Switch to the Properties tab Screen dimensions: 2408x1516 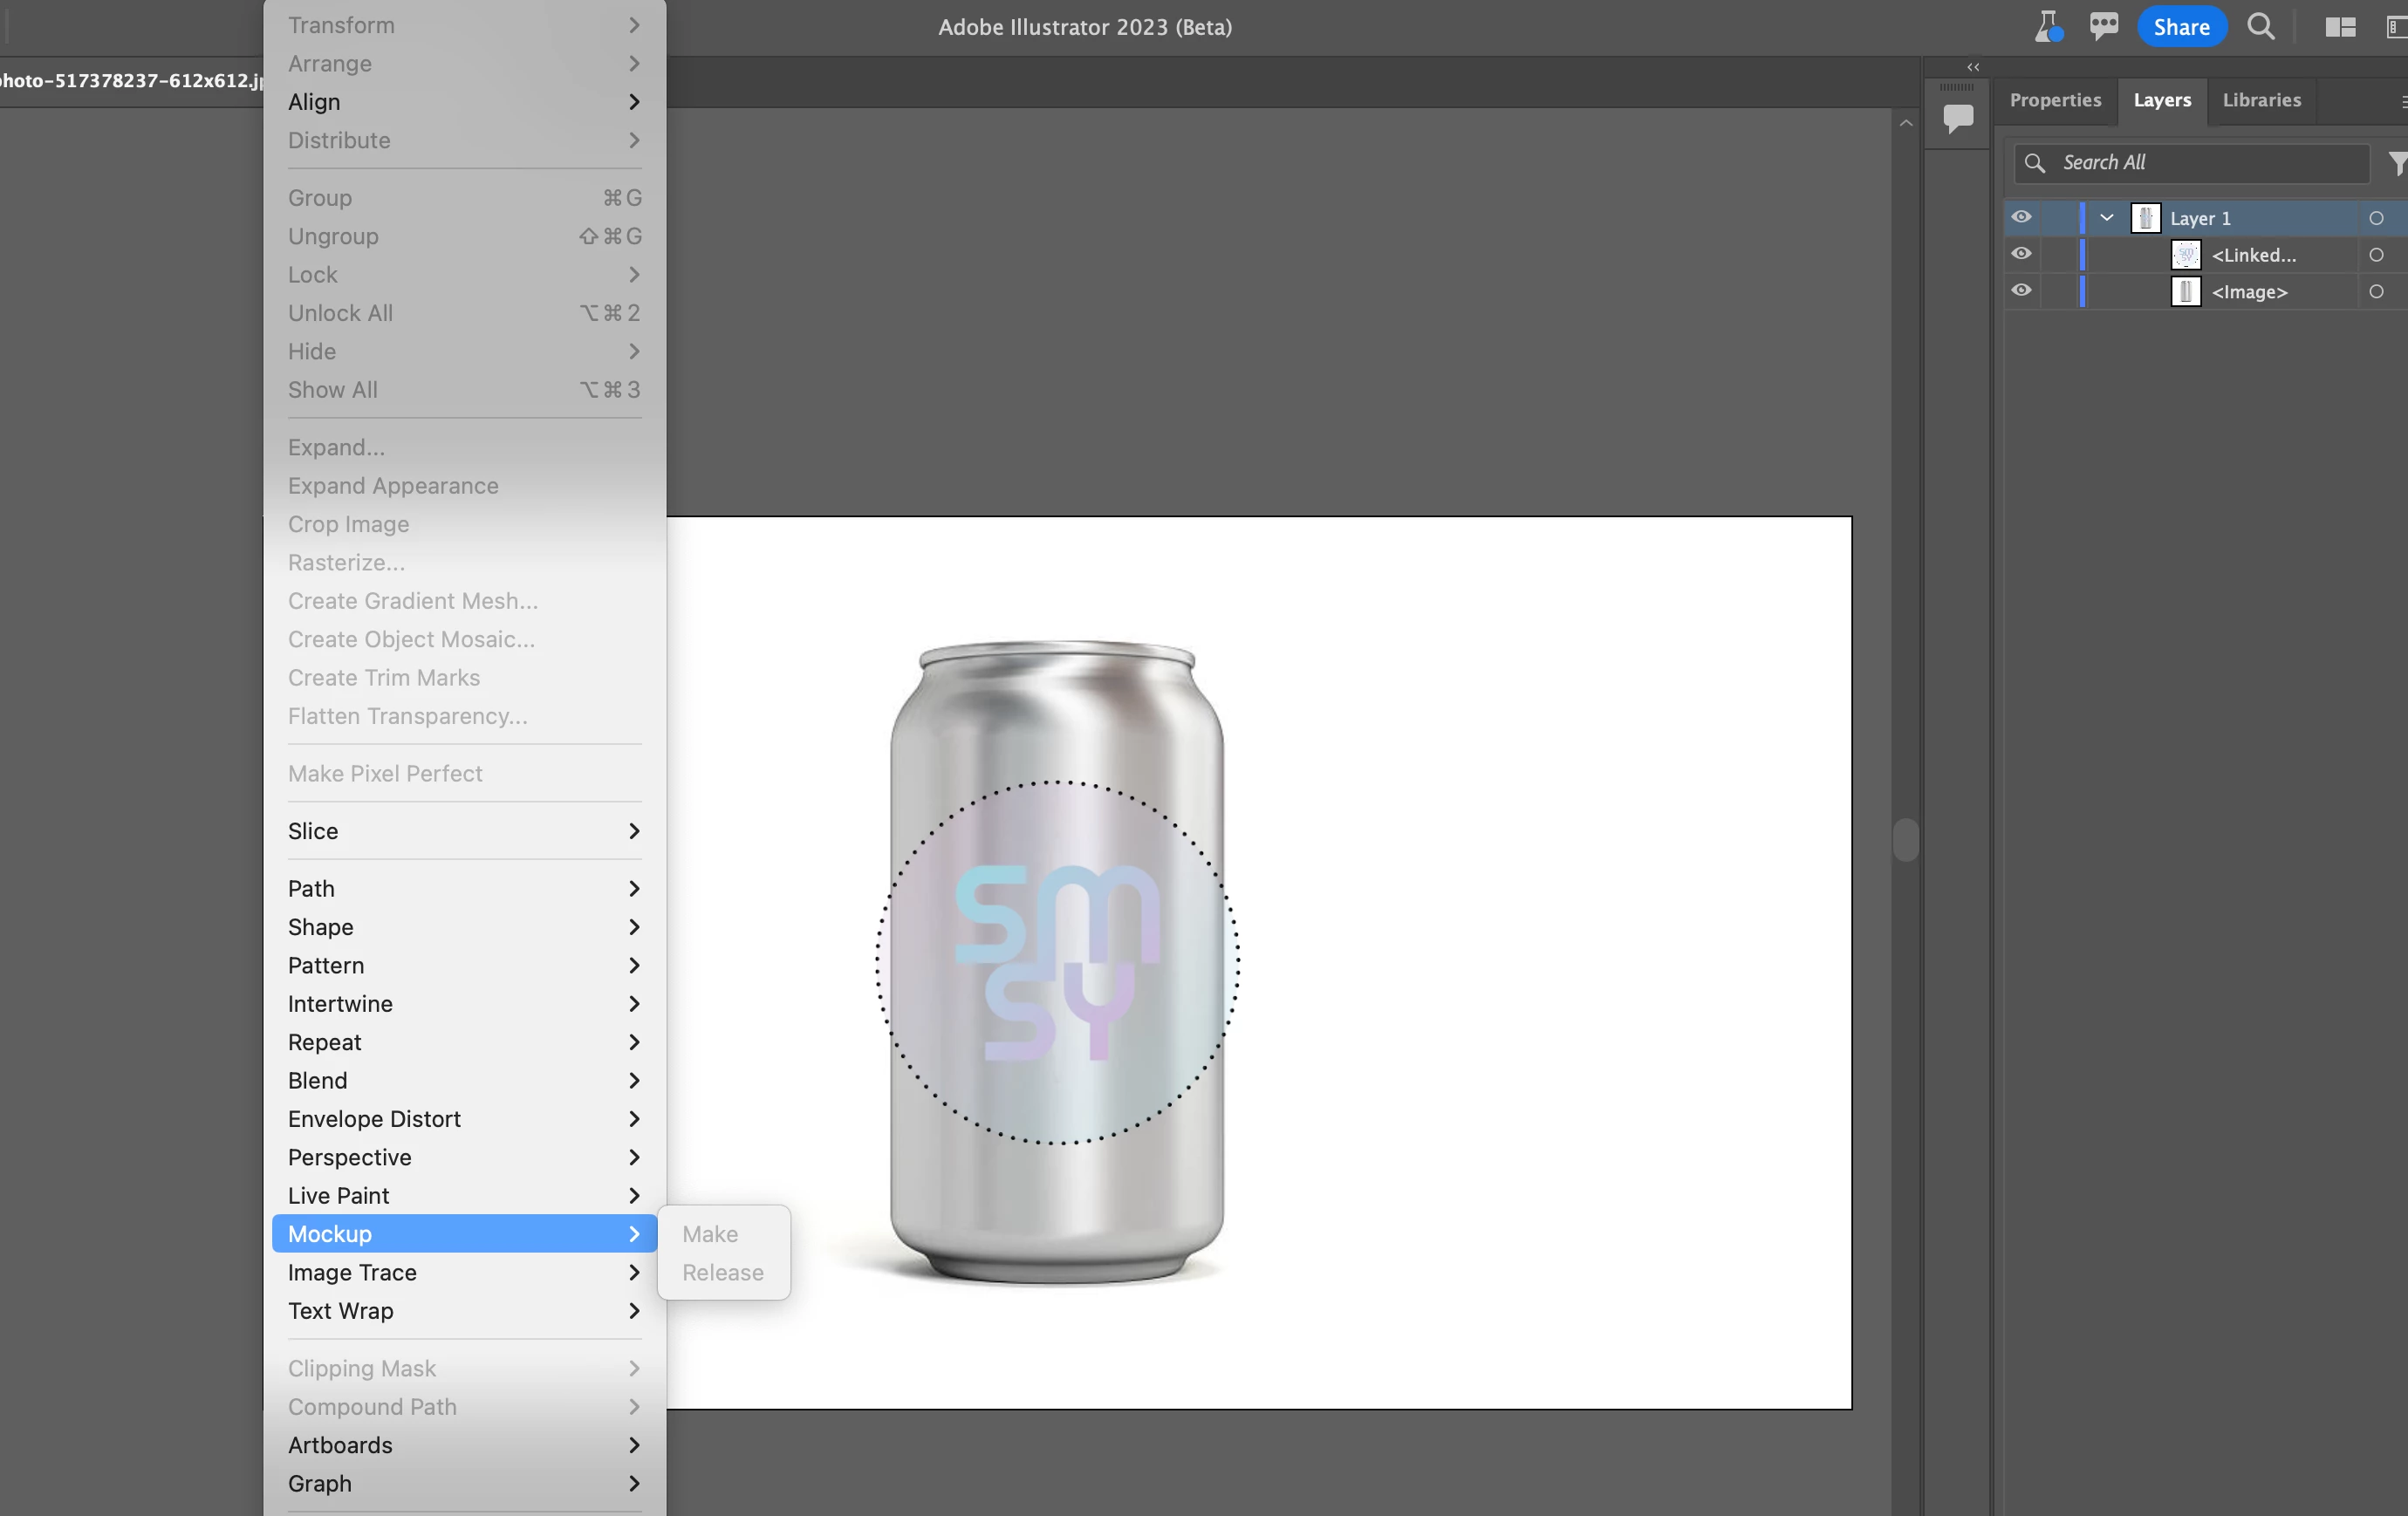[x=2055, y=100]
